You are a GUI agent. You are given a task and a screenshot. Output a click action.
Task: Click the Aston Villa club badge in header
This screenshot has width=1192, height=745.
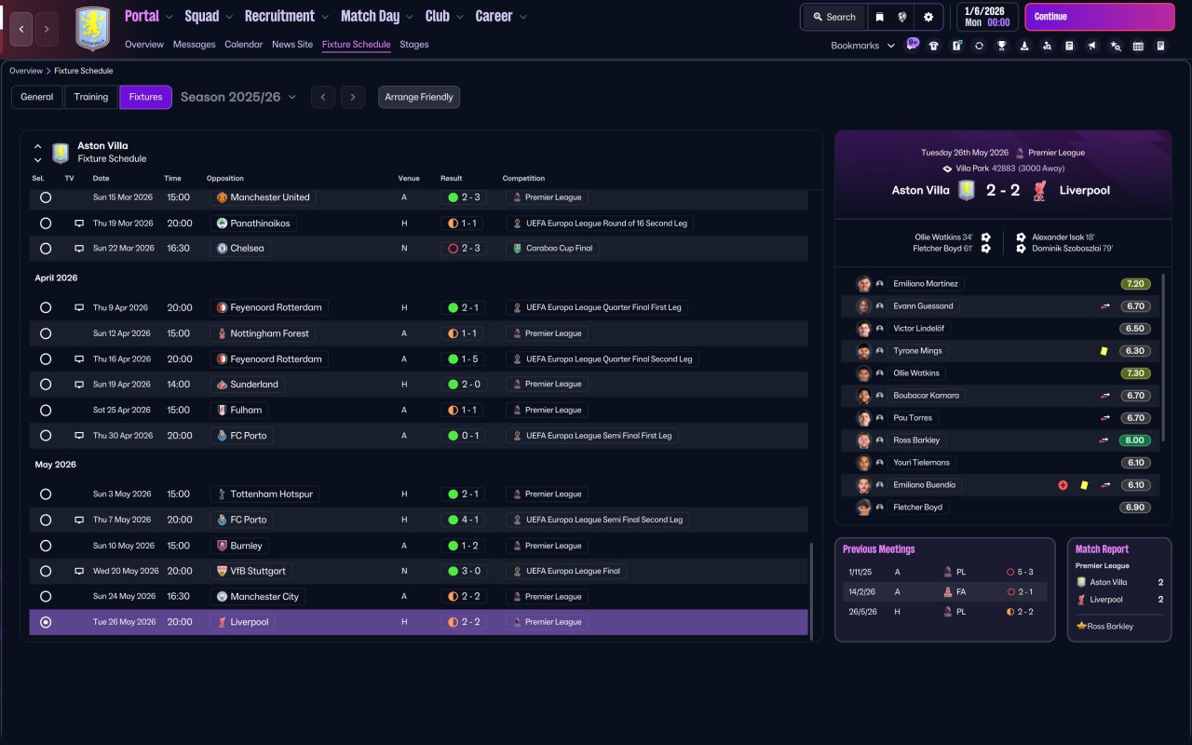click(x=92, y=29)
